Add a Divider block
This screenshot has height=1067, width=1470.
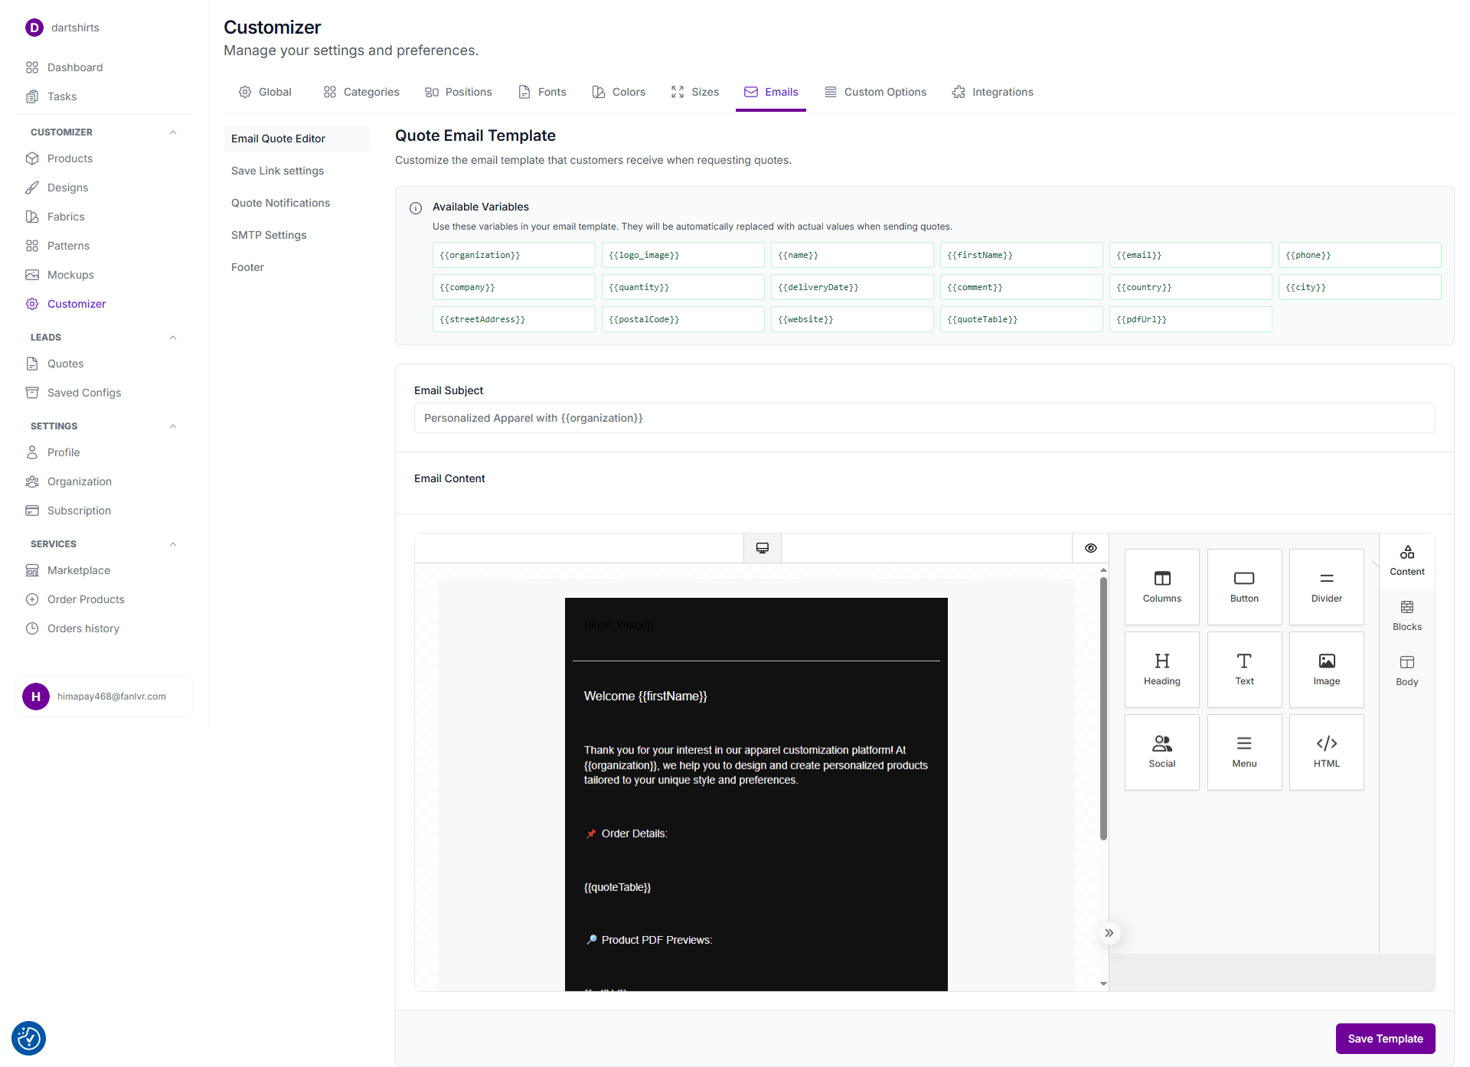pyautogui.click(x=1326, y=586)
